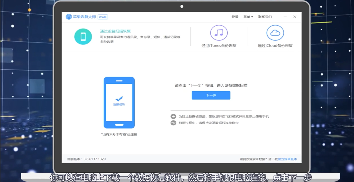This screenshot has width=354, height=182.
Task: Open 通过iCloud备份恢复 cloud icon
Action: point(275,33)
